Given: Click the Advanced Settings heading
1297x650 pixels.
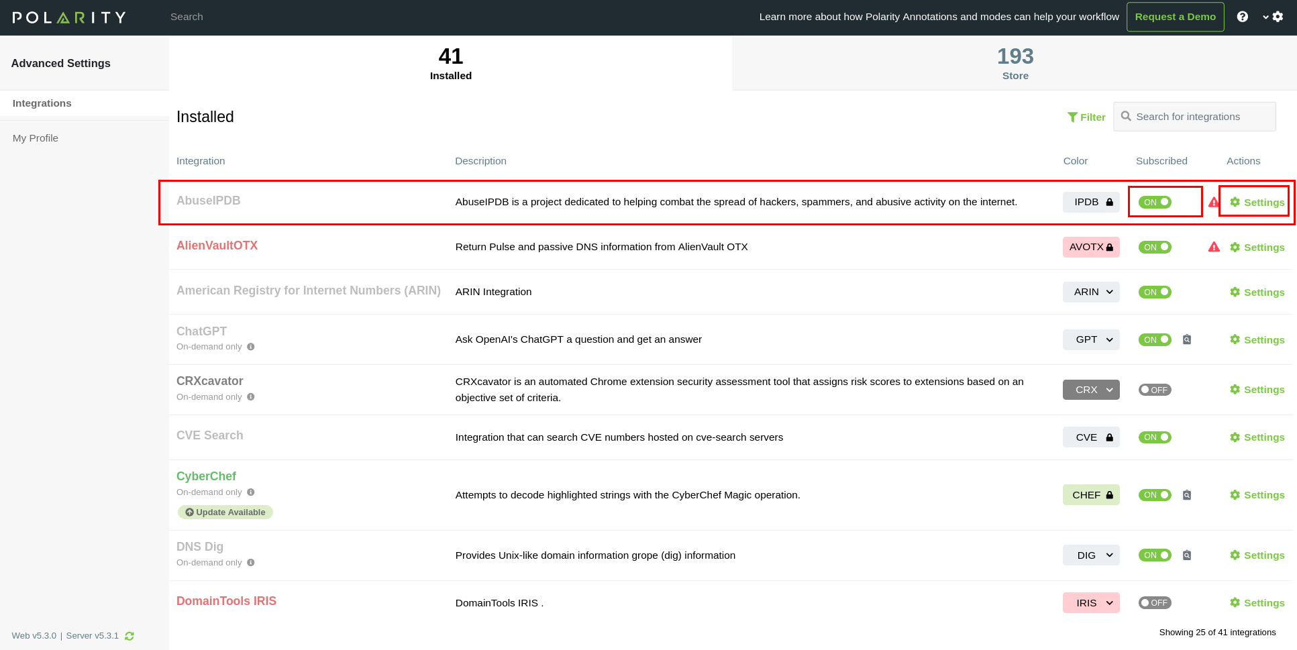Looking at the screenshot, I should click(61, 63).
